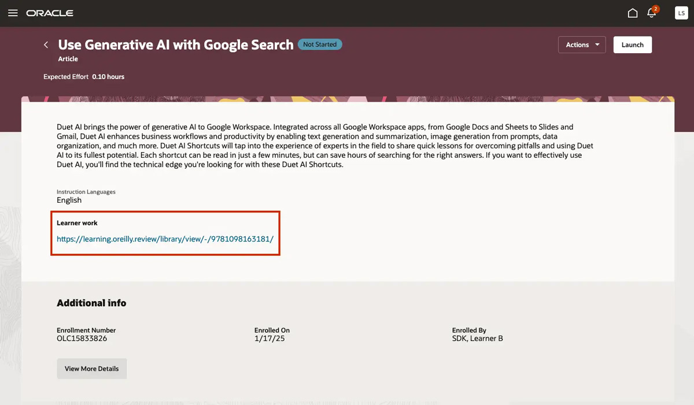Expand the Actions dropdown
Image resolution: width=694 pixels, height=405 pixels.
click(x=582, y=44)
